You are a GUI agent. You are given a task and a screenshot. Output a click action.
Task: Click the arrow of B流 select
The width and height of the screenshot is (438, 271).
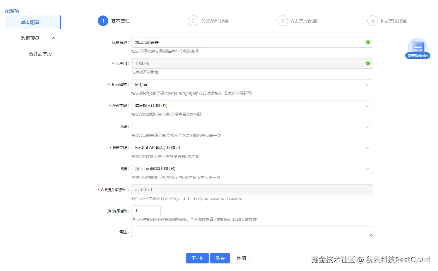pyautogui.click(x=367, y=169)
